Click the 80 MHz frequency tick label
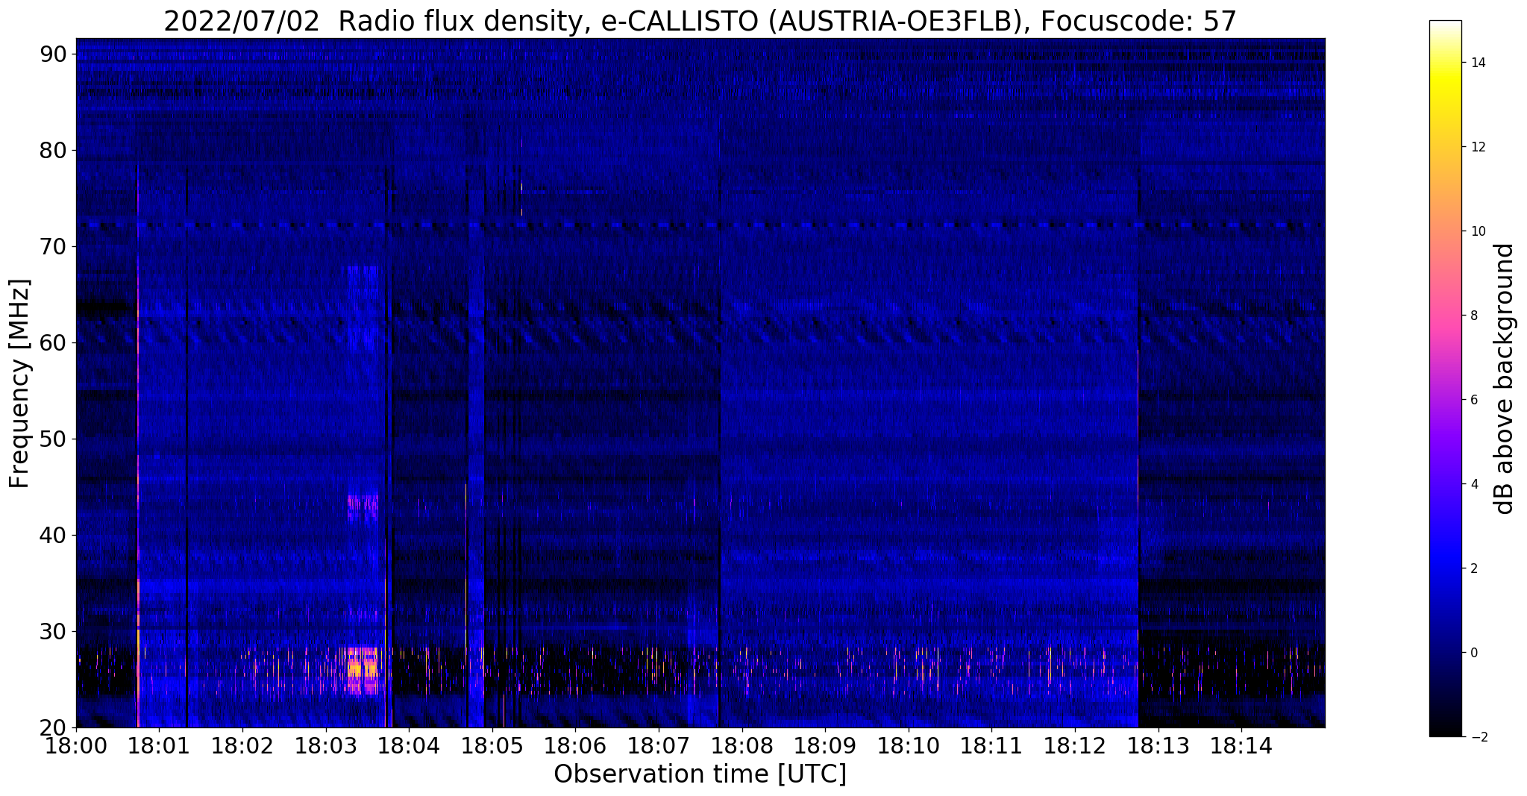The width and height of the screenshot is (1527, 796). point(53,150)
